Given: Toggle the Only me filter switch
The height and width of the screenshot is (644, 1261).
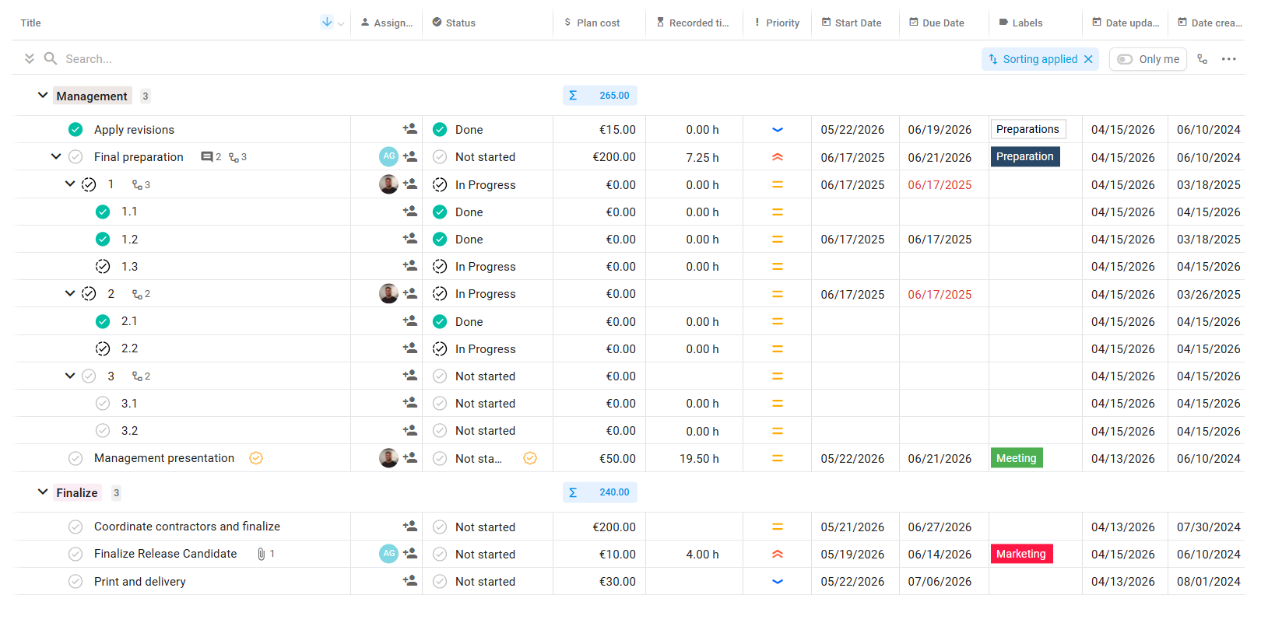Looking at the screenshot, I should (x=1126, y=59).
